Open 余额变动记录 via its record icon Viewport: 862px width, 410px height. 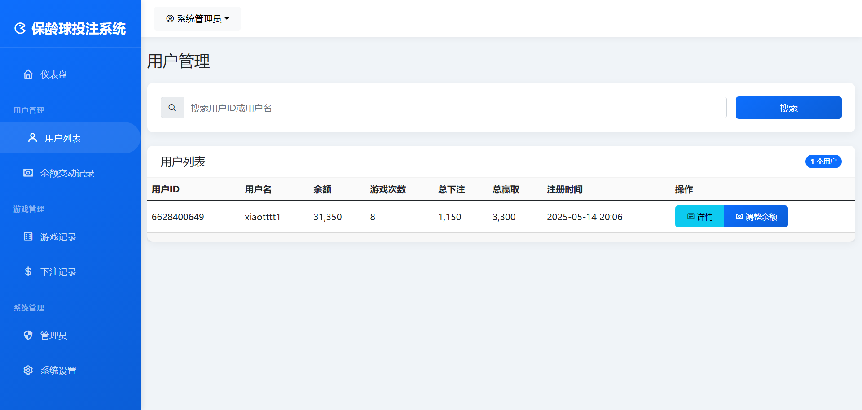pos(28,173)
